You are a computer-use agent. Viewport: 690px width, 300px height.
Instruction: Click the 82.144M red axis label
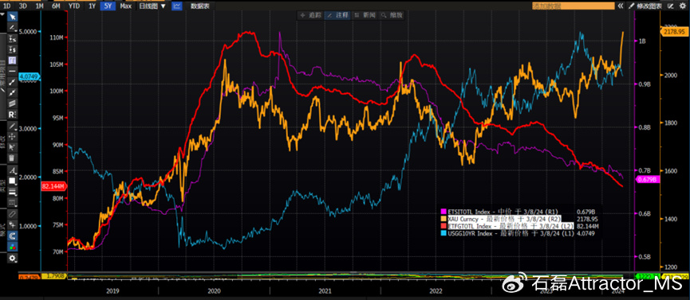53,186
